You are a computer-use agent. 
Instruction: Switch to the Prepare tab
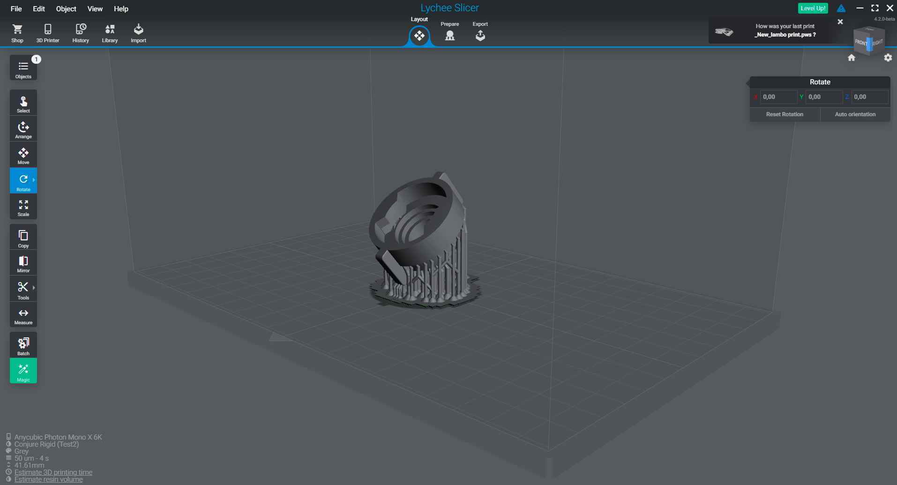point(449,31)
